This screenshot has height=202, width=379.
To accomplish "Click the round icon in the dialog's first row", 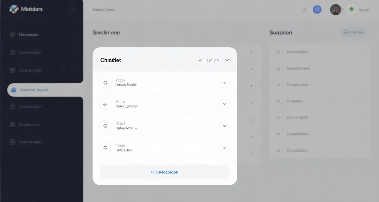I will click(105, 83).
